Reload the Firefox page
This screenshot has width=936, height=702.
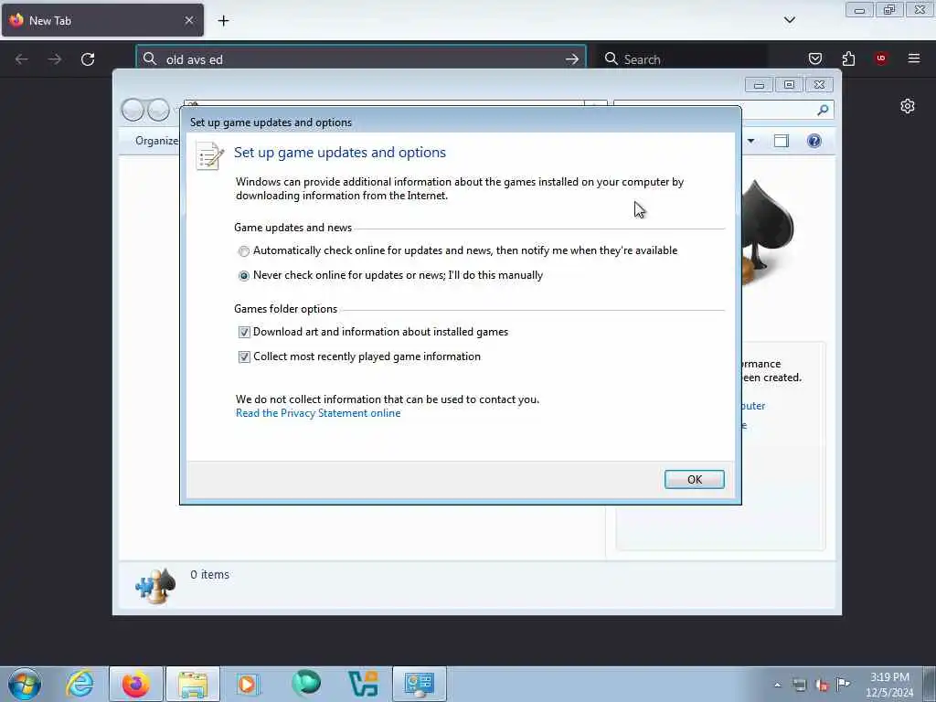coord(88,59)
